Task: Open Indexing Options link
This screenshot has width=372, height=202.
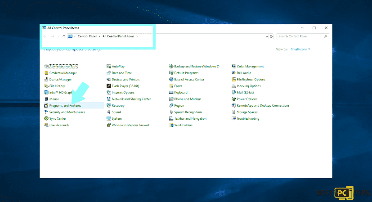Action: [249, 86]
